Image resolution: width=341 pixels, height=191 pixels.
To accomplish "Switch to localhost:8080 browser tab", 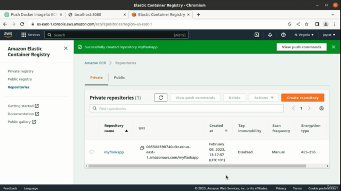I will click(x=97, y=14).
